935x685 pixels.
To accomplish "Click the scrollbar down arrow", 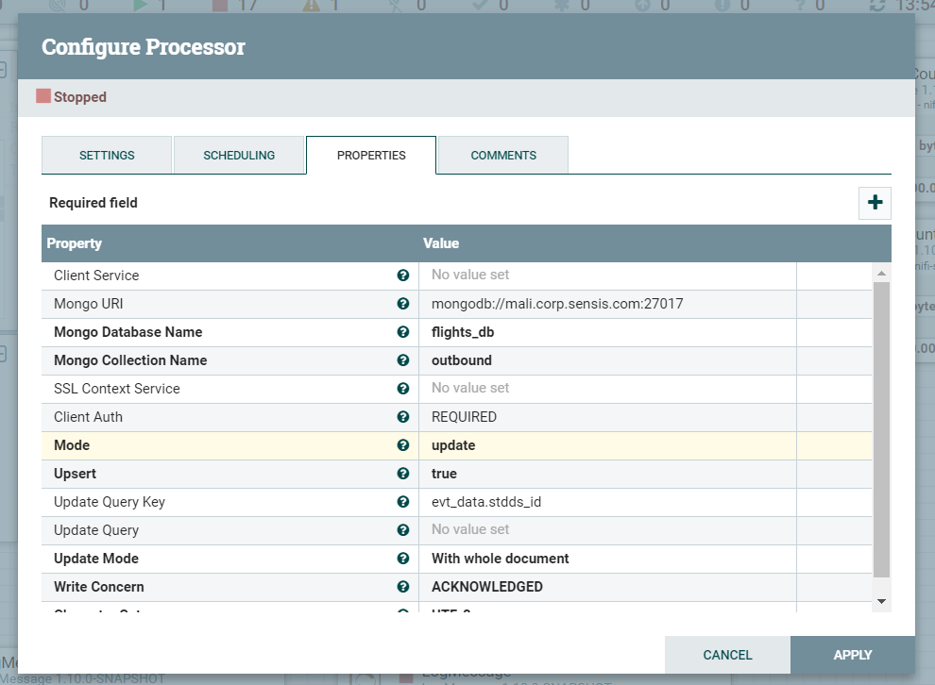I will 881,601.
